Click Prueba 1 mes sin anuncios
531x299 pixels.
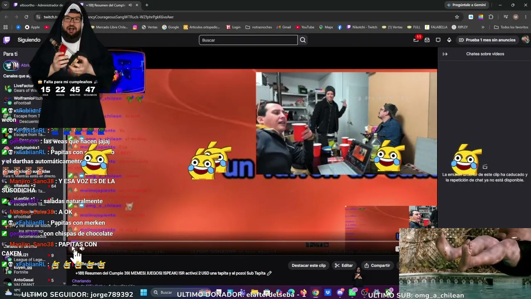(487, 40)
